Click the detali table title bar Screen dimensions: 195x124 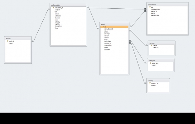[x=114, y=24]
